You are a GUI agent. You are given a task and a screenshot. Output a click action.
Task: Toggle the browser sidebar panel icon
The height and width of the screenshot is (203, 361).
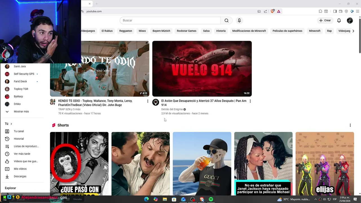tap(335, 11)
